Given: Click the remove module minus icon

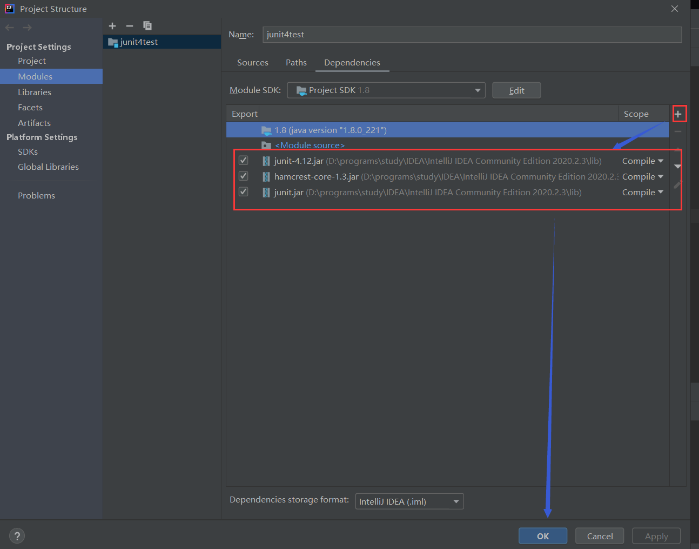Looking at the screenshot, I should pos(130,26).
